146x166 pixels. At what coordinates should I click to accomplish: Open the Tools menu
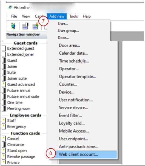pyautogui.click(x=73, y=16)
